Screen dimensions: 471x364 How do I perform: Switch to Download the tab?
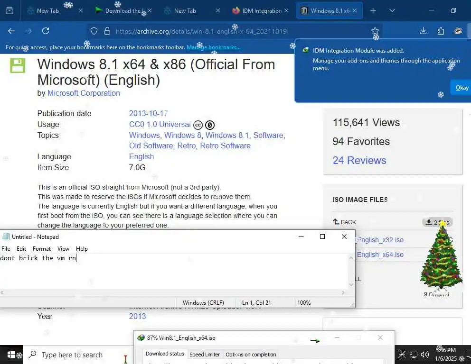pos(123,11)
